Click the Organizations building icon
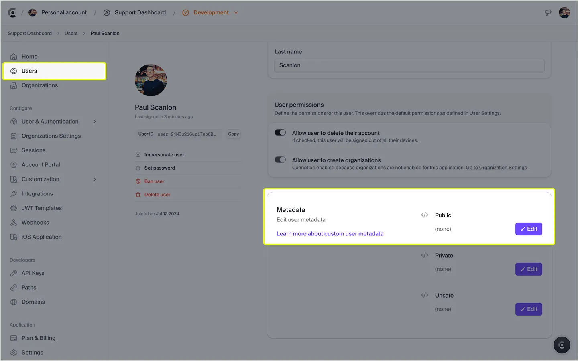The image size is (578, 361). point(14,85)
